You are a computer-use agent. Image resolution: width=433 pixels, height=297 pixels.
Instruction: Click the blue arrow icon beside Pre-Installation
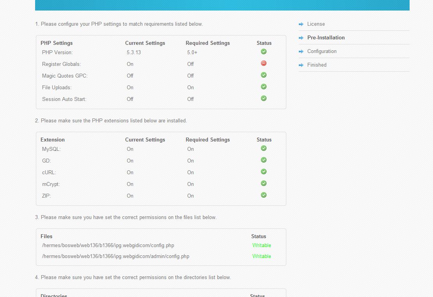301,38
